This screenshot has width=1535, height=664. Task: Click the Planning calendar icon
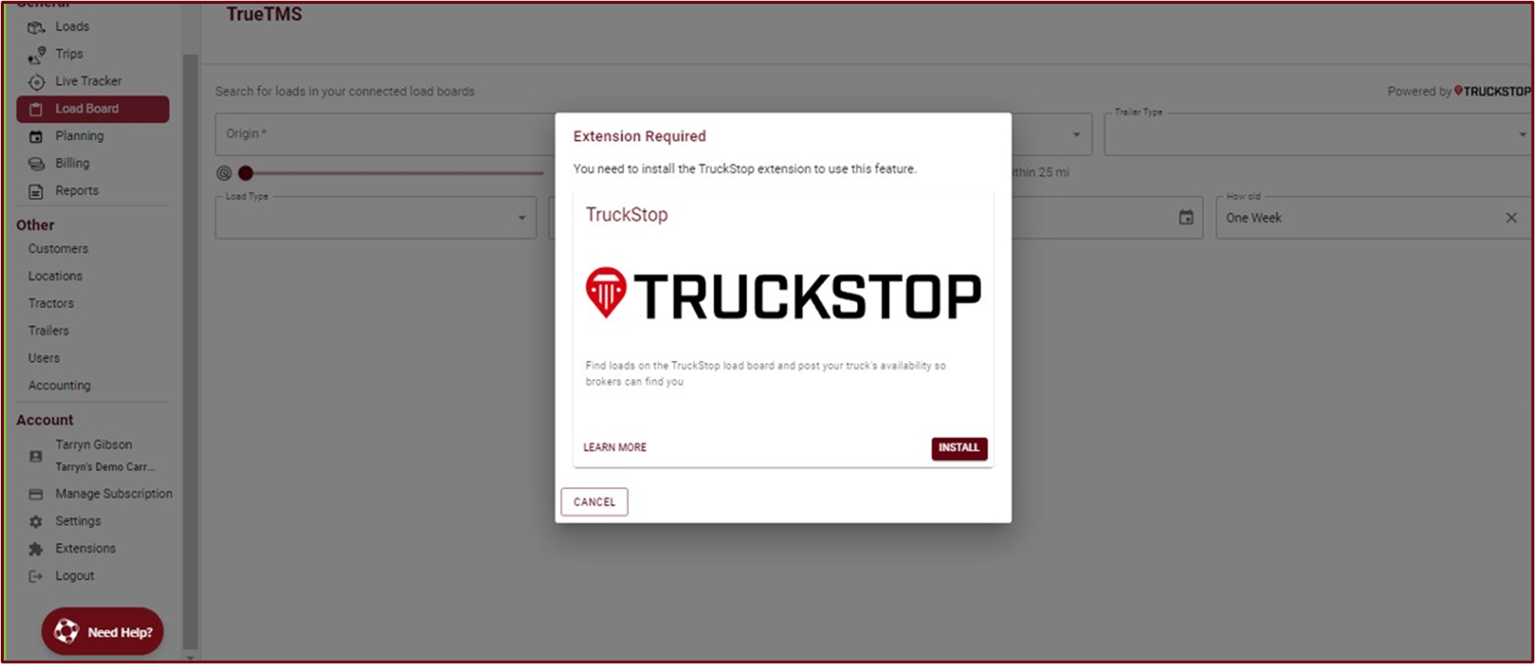coord(36,136)
